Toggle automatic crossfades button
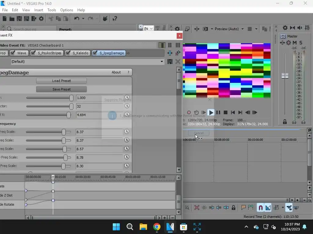The image size is (313, 234). pyautogui.click(x=268, y=208)
